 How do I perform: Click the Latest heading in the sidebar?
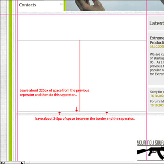click(x=157, y=23)
